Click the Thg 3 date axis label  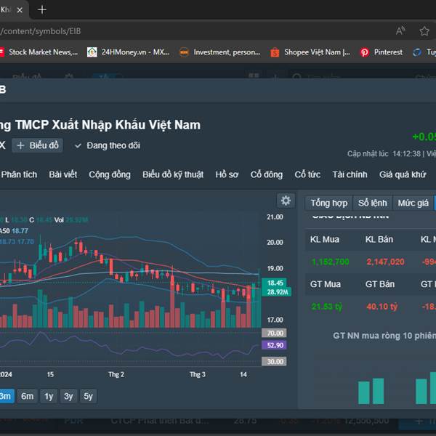pyautogui.click(x=198, y=374)
